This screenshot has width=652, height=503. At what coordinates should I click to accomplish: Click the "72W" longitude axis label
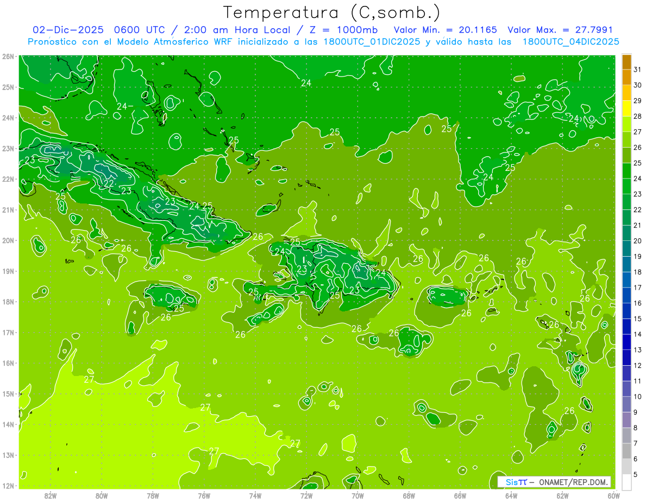tap(306, 495)
